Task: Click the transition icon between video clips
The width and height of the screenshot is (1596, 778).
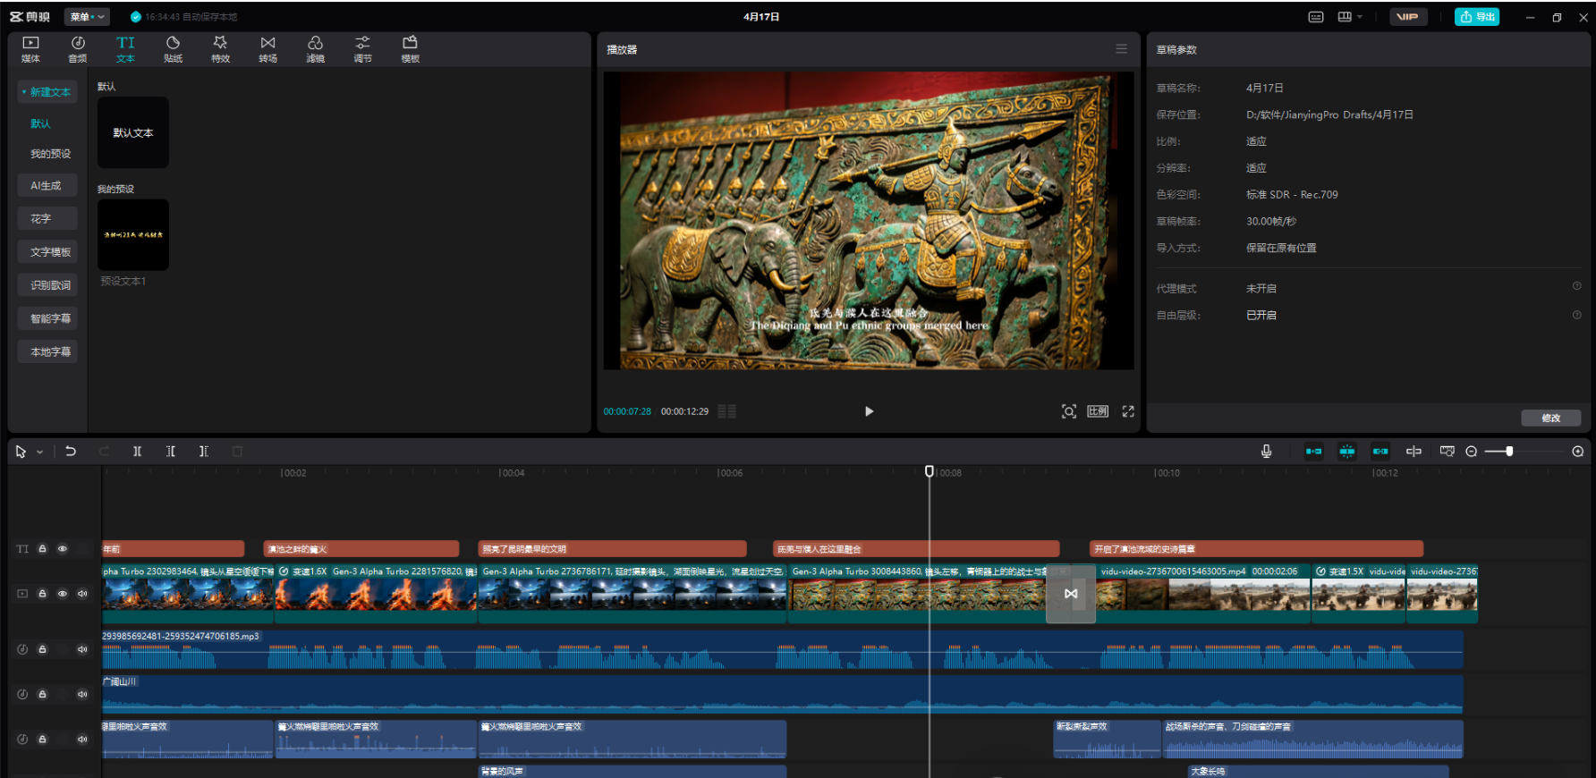Action: [x=1071, y=594]
